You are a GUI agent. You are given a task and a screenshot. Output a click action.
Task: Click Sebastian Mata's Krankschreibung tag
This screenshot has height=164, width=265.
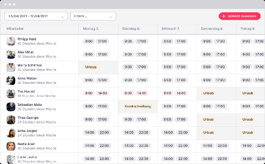(x=138, y=106)
